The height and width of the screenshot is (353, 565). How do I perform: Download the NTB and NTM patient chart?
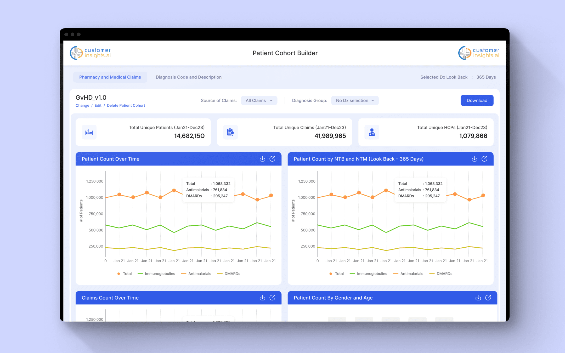point(474,159)
